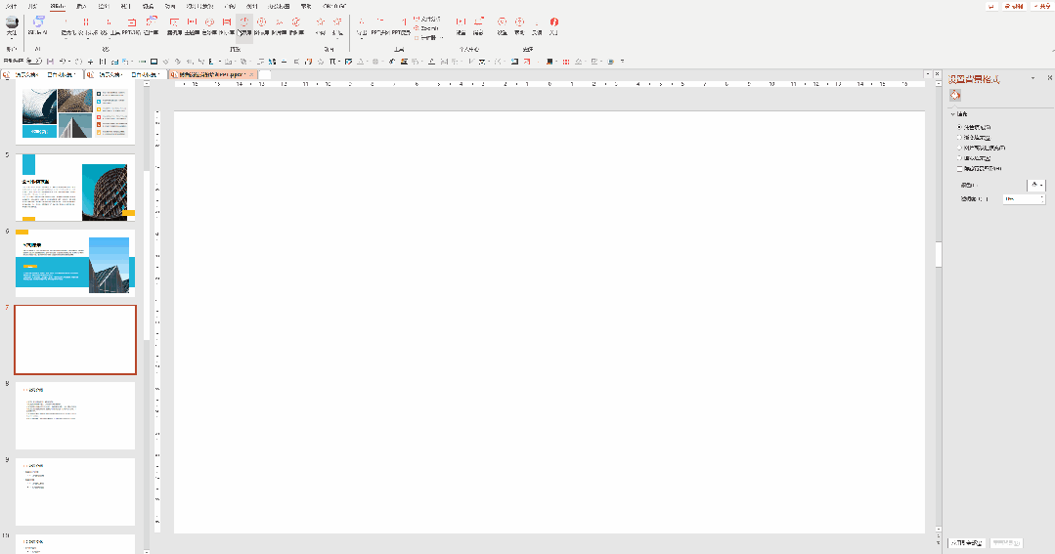Viewport: 1055px width, 554px height.
Task: Collapse the ribbon with the chevron
Action: (1052, 49)
